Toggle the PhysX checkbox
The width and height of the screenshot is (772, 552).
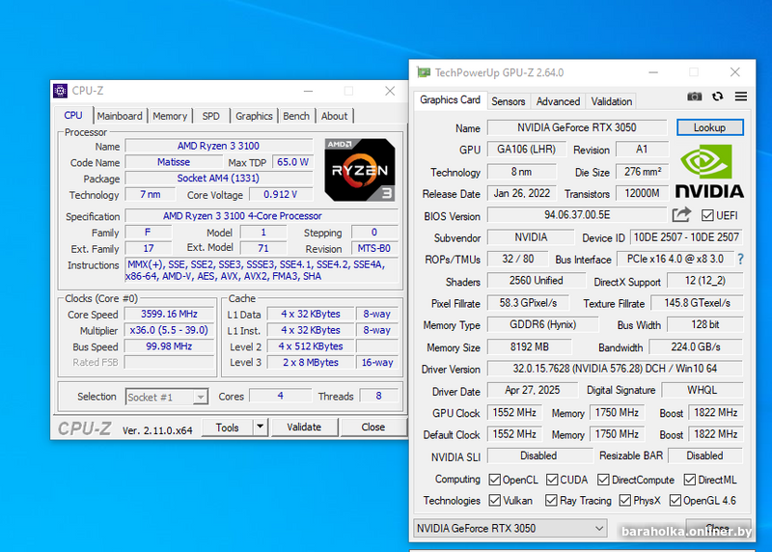624,500
